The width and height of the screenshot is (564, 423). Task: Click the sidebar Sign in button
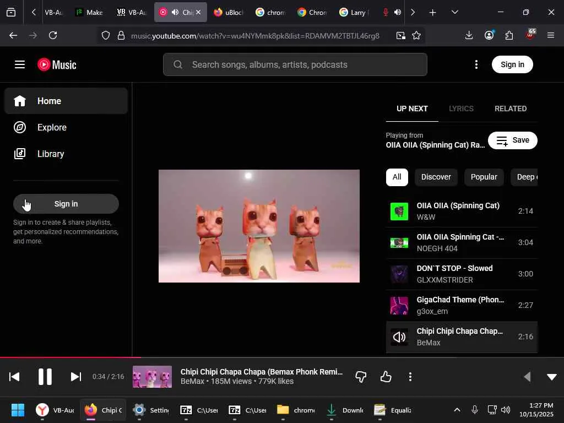click(x=66, y=204)
